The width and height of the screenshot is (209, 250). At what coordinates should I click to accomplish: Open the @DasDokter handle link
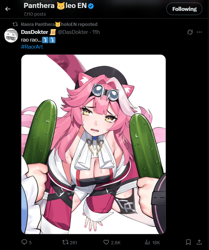coord(73,32)
